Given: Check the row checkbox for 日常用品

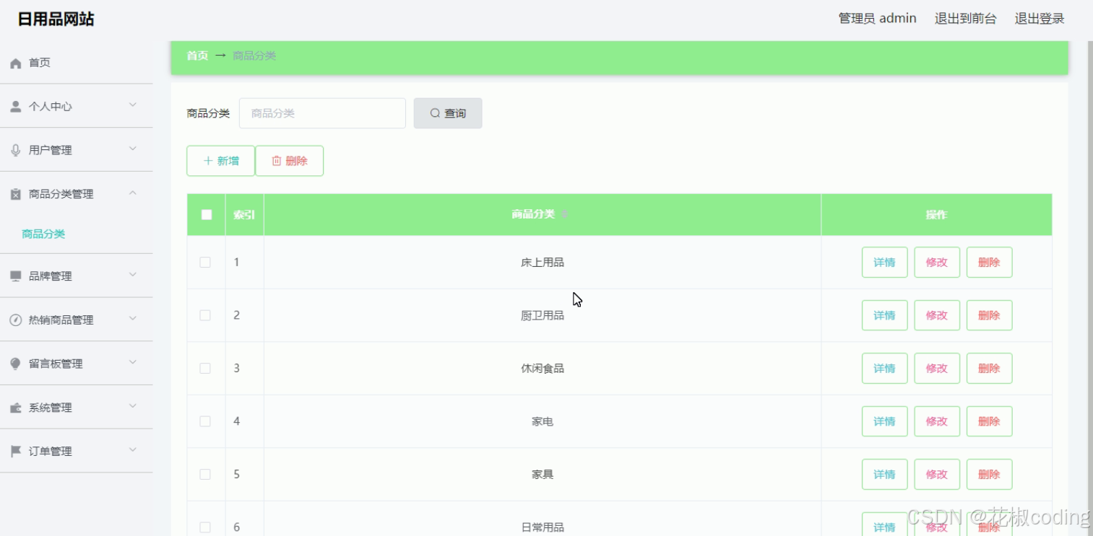Looking at the screenshot, I should 205,527.
